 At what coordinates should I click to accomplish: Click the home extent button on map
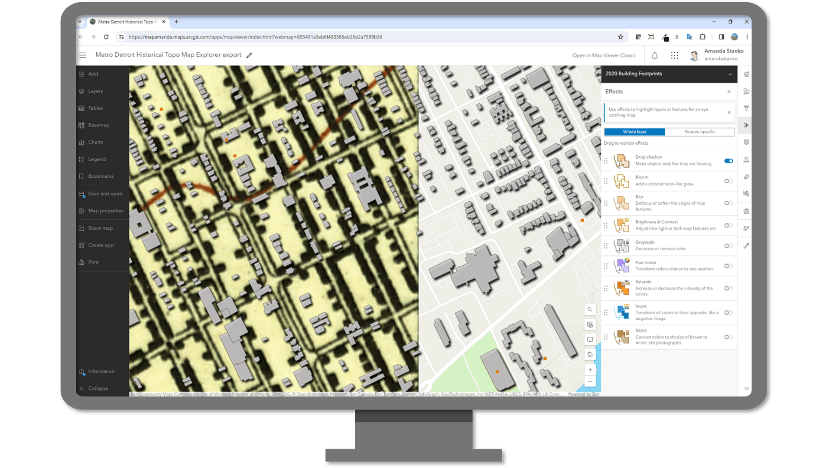pos(590,354)
